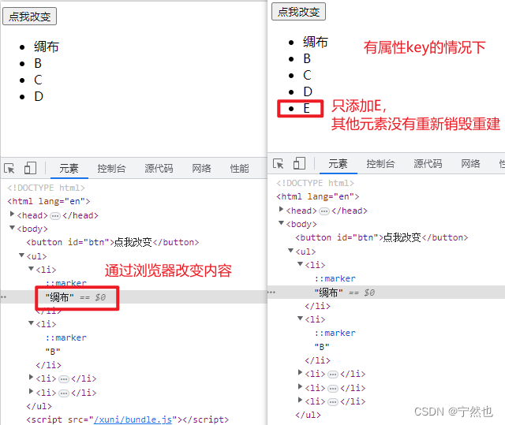Click the head ellipsis badge in right DevTools
The image size is (505, 425).
[324, 211]
